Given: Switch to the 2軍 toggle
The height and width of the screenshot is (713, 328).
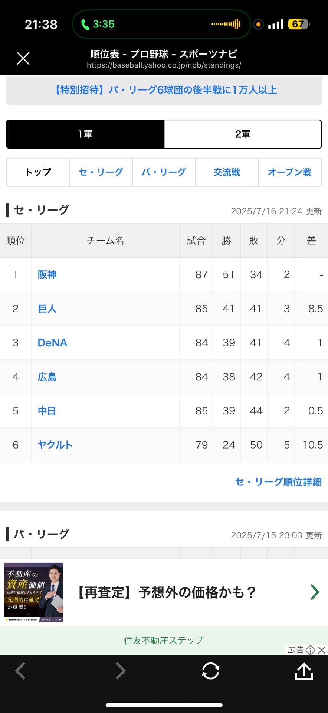Looking at the screenshot, I should point(243,134).
